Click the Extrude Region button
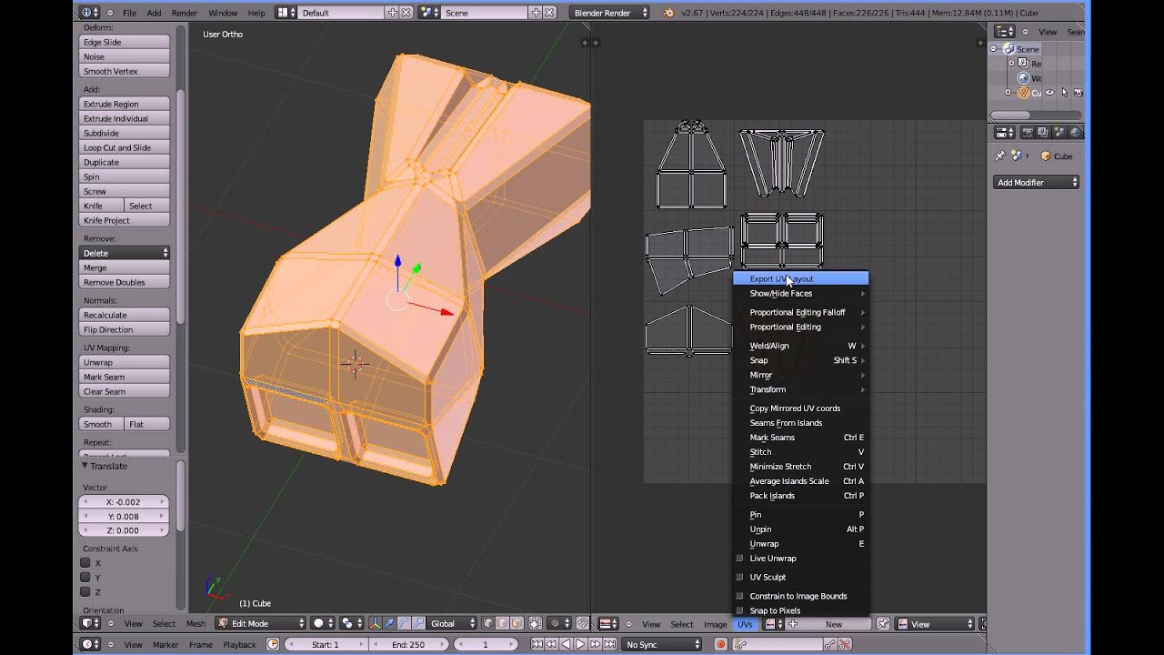Image resolution: width=1164 pixels, height=655 pixels. click(125, 104)
